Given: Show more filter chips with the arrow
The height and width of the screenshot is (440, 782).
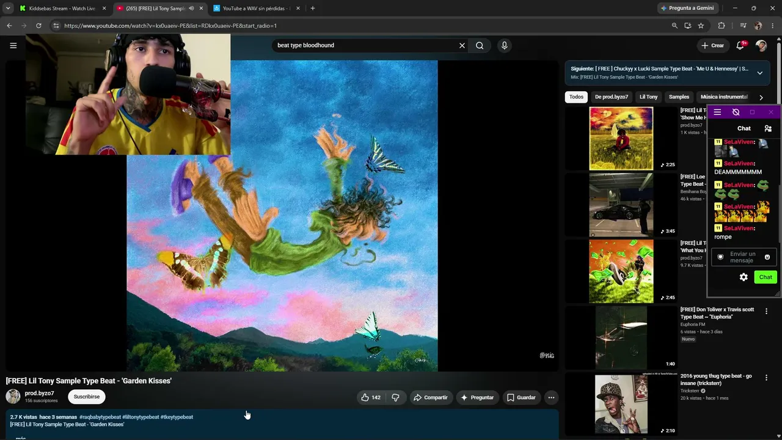Looking at the screenshot, I should pos(761,97).
